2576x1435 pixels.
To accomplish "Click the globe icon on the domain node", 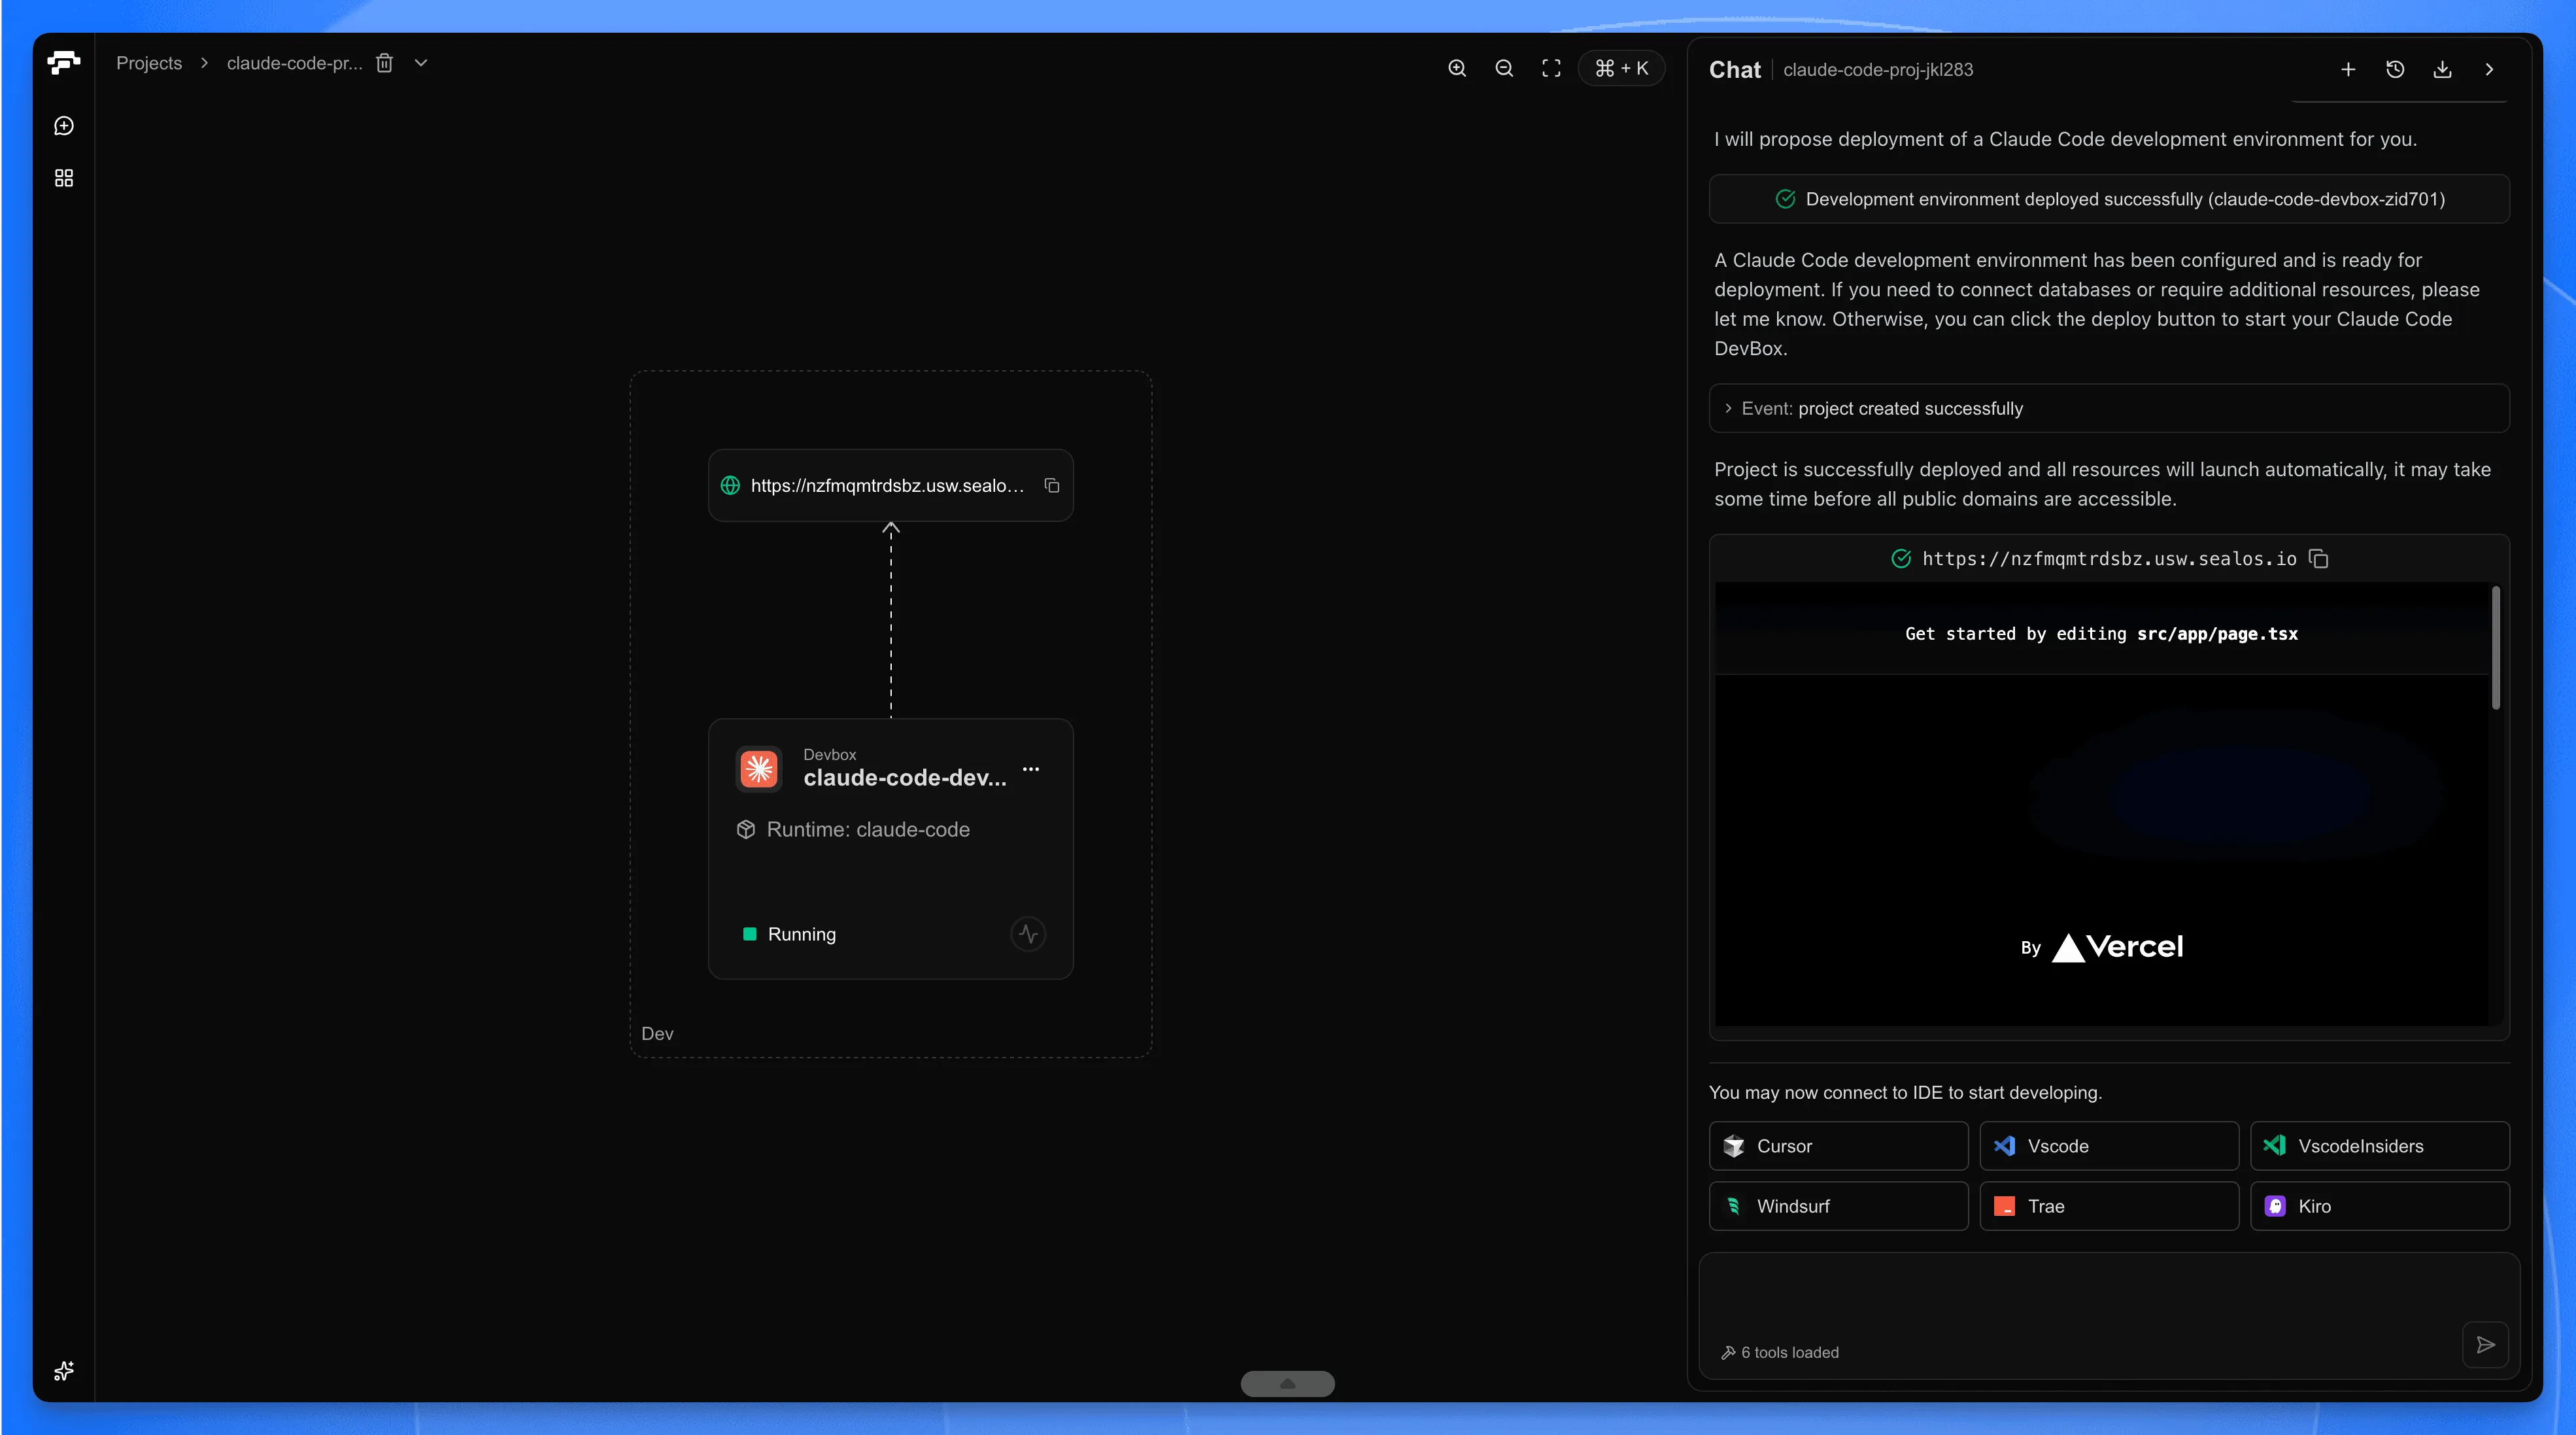I will (x=731, y=485).
